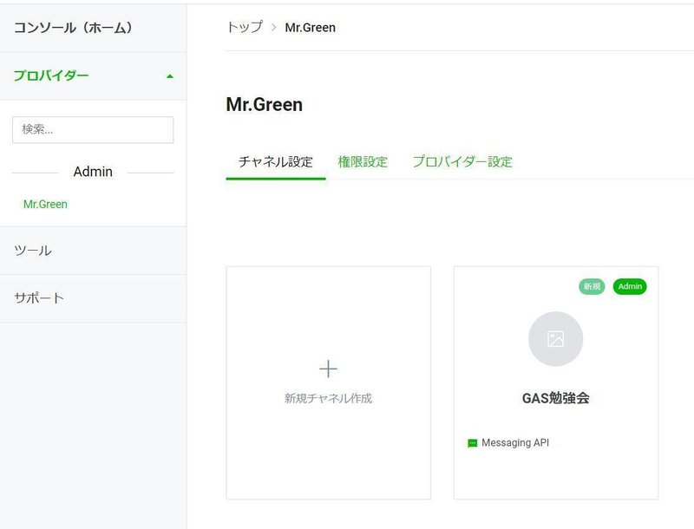Switch to 権限設定 tab
This screenshot has width=694, height=529.
(x=363, y=162)
